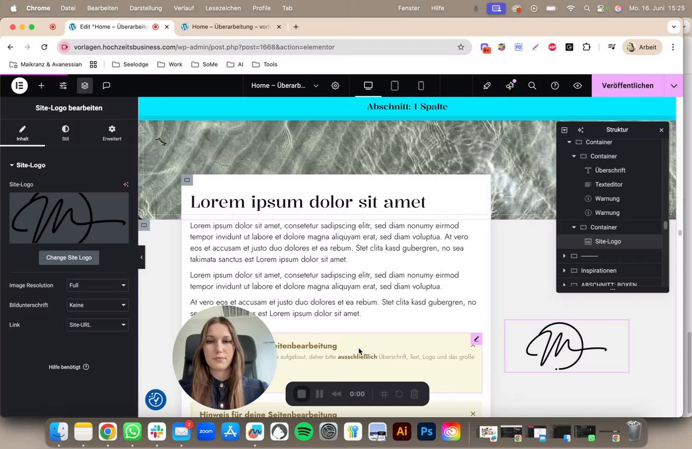
Task: Open Spotify from the Dock
Action: click(304, 432)
